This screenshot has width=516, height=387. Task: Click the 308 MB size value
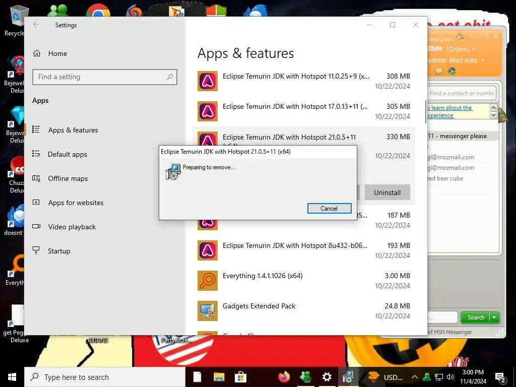398,77
